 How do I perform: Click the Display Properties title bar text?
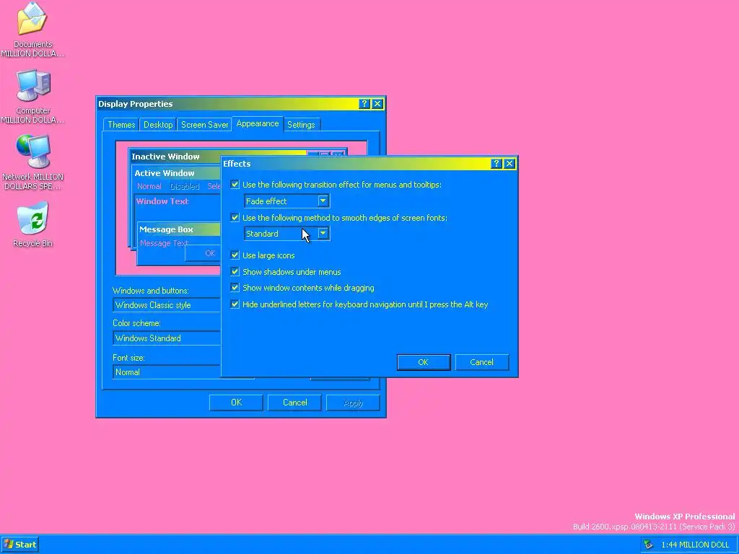click(135, 104)
